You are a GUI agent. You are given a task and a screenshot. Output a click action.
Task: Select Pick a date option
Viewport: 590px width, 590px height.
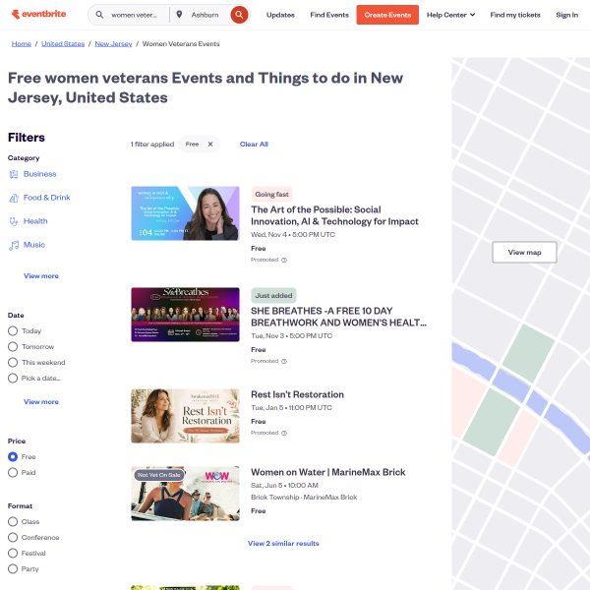[13, 379]
